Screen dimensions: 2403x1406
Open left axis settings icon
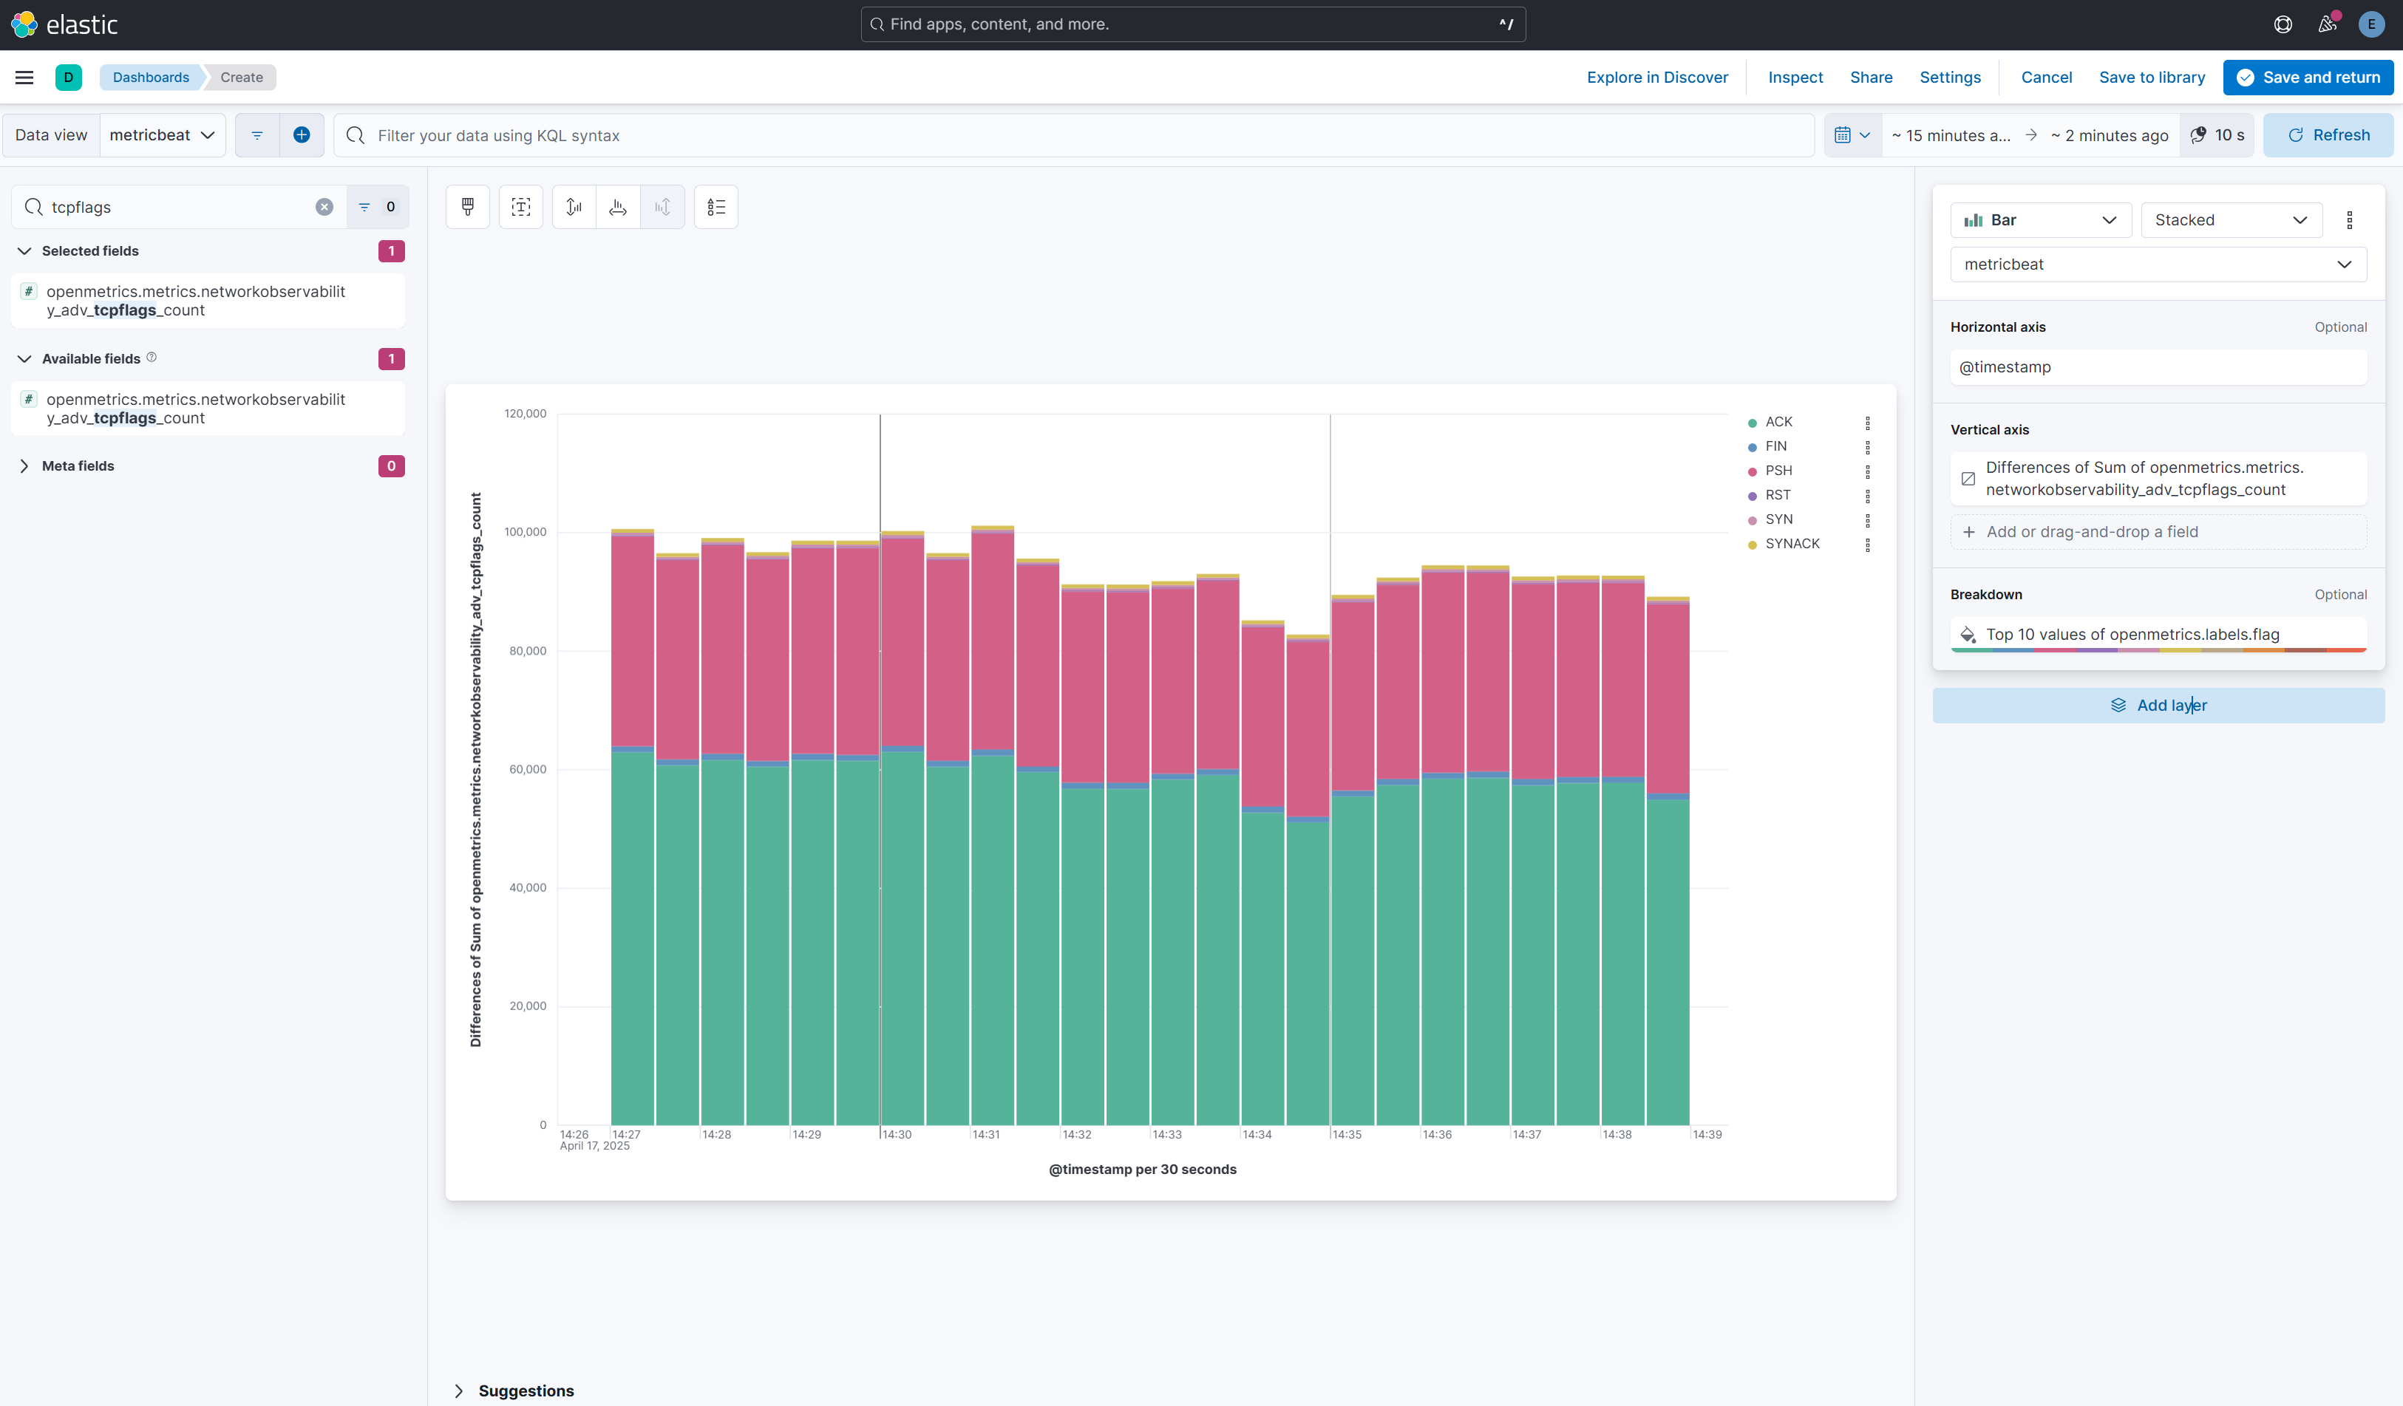pos(574,207)
